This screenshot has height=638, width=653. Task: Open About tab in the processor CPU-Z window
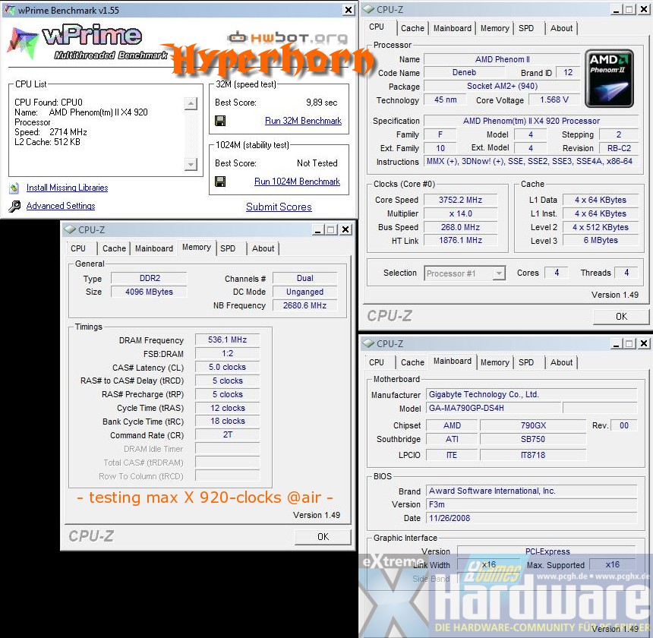tap(561, 28)
